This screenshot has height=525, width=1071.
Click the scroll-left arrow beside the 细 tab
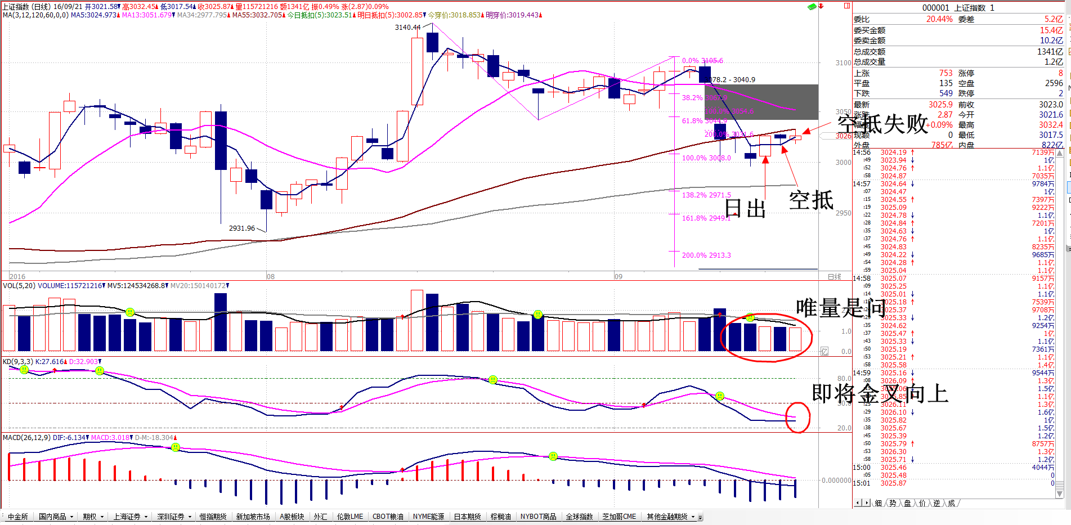point(858,502)
